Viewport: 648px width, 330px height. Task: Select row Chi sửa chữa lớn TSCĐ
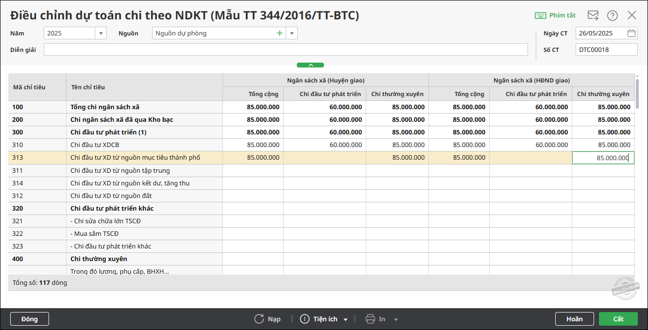321,221
